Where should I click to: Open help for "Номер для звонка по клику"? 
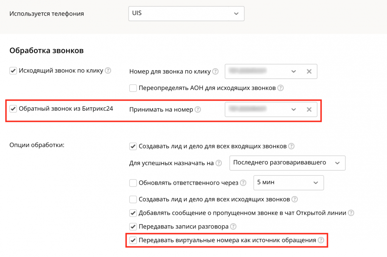(216, 71)
